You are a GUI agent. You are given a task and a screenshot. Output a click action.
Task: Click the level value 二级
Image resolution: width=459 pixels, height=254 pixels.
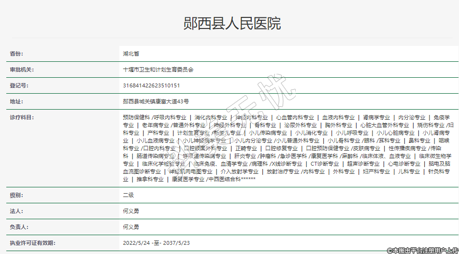tap(128, 195)
